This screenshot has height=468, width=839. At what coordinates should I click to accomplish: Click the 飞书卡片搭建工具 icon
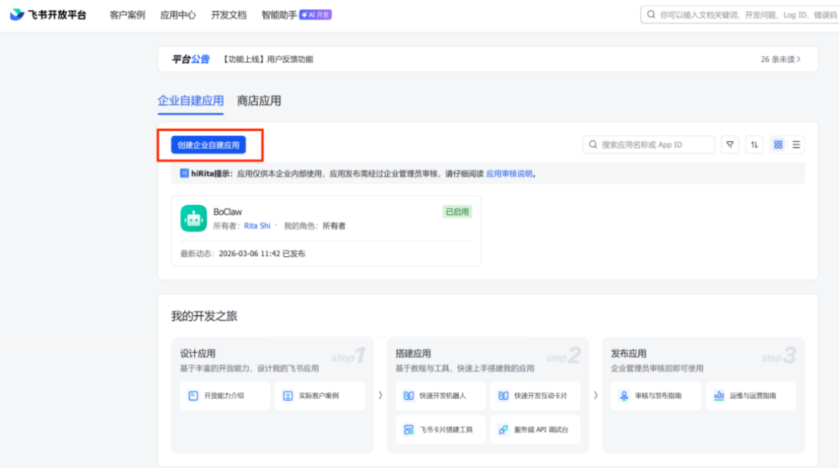[409, 429]
